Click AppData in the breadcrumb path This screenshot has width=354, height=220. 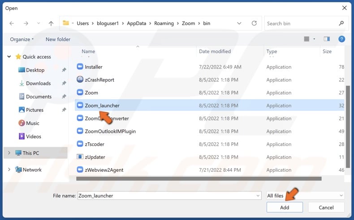click(136, 23)
